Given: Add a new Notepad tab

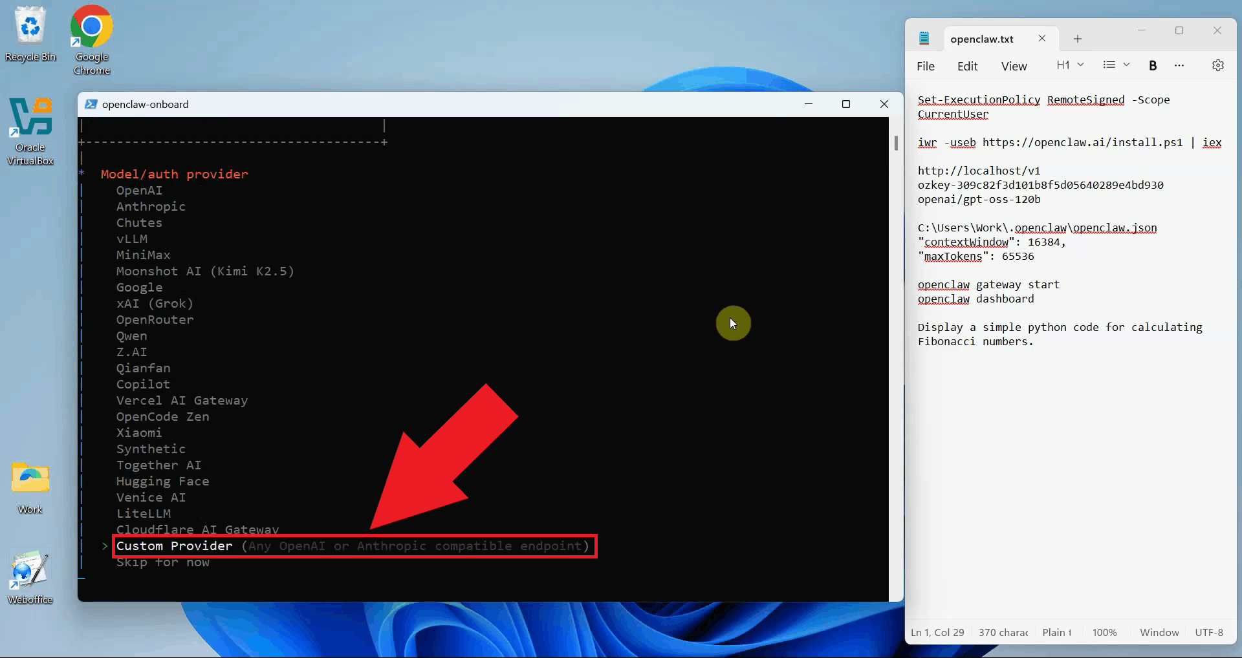Looking at the screenshot, I should tap(1077, 39).
